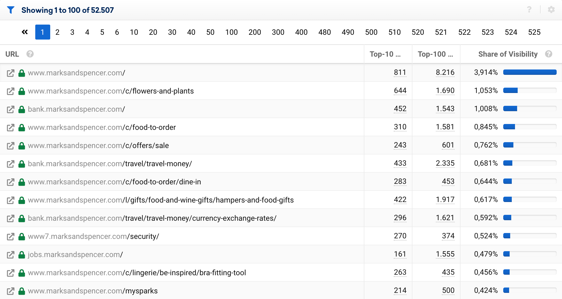Jump to last page 525

pyautogui.click(x=534, y=32)
